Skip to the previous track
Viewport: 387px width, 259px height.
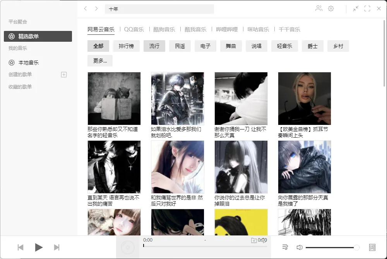click(21, 247)
